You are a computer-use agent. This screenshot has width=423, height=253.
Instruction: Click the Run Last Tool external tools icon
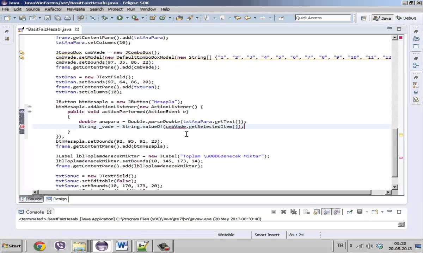pos(135,18)
